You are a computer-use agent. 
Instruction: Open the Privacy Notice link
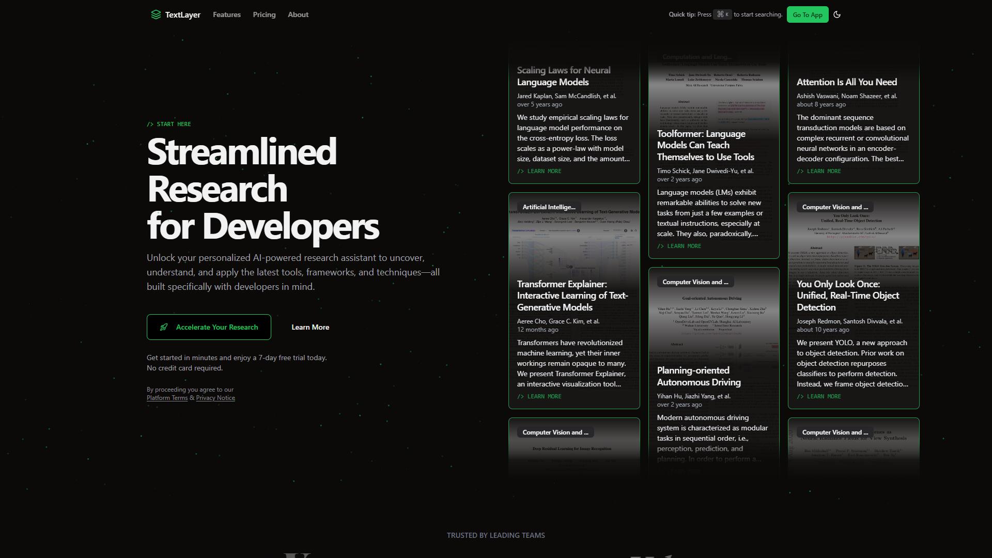pos(215,398)
